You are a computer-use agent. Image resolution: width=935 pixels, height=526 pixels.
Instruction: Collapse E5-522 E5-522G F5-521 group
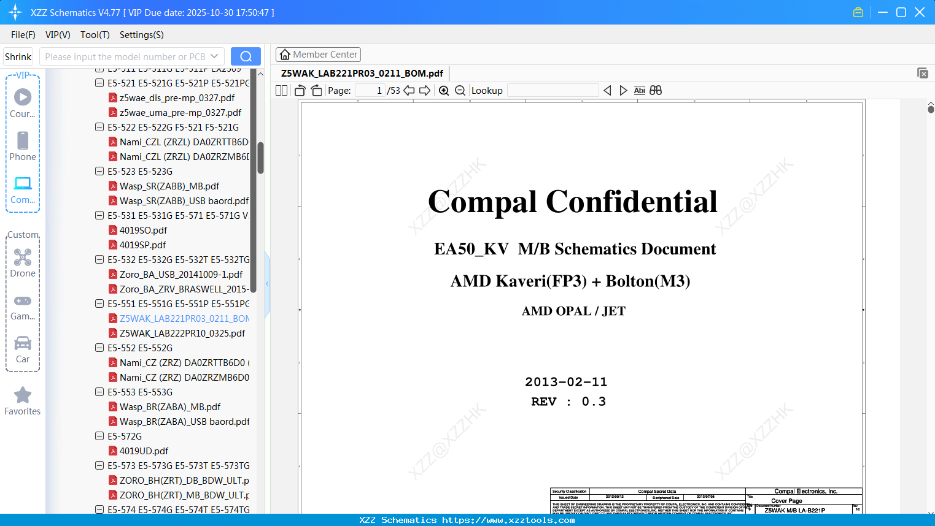[x=99, y=127]
